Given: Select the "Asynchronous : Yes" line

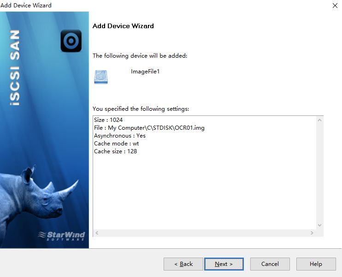Looking at the screenshot, I should (x=120, y=136).
